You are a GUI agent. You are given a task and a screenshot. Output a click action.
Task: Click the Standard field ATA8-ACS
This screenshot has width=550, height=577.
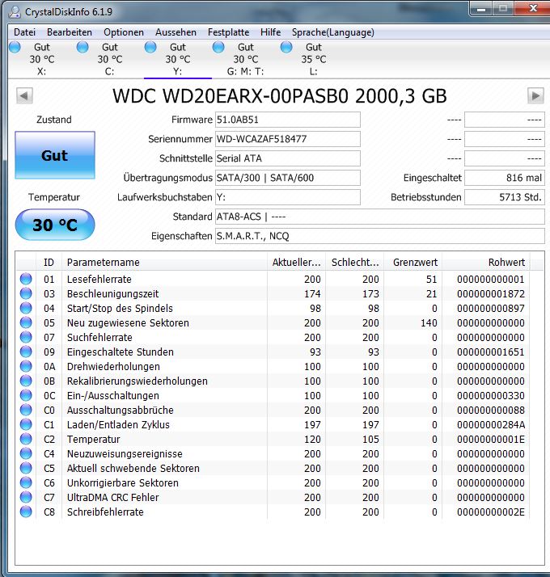[380, 217]
